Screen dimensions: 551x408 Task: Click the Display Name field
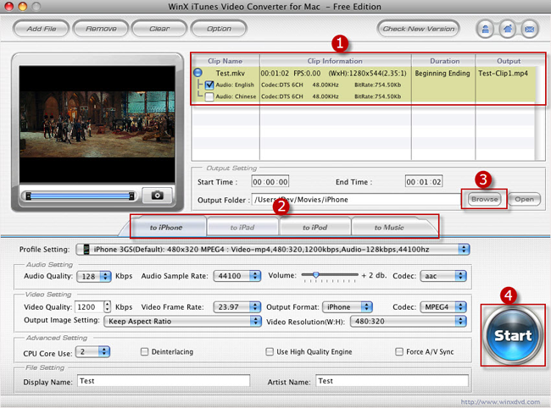click(164, 381)
